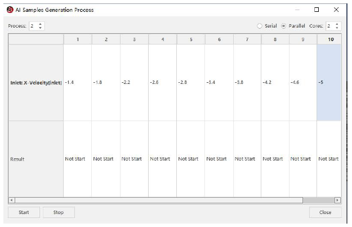Click the horizontal scrollbar left arrow
352x227 pixels.
pos(11,200)
